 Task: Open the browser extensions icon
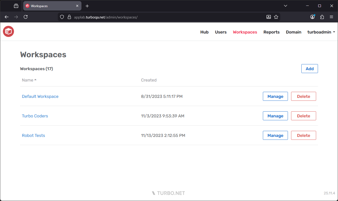(322, 17)
